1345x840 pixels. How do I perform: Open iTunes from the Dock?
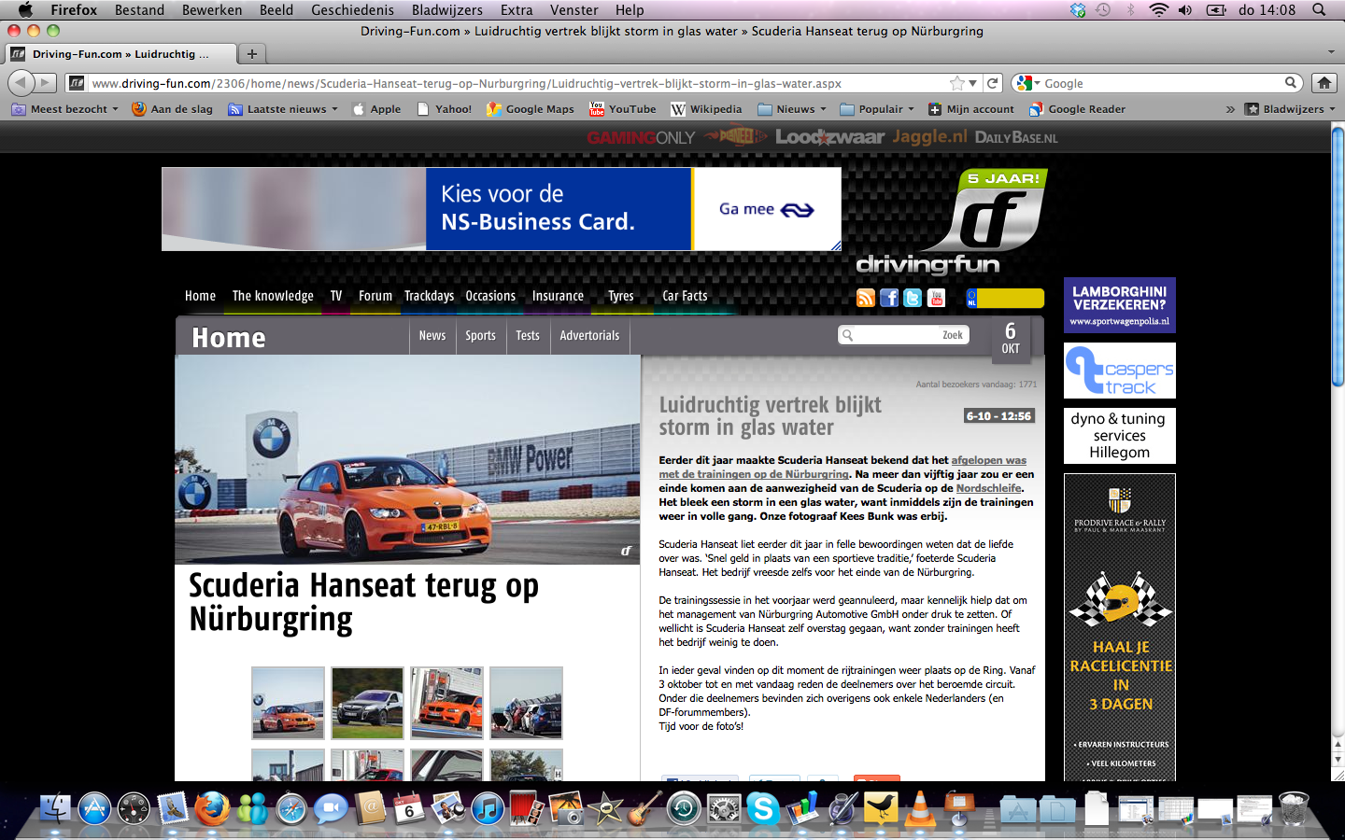pyautogui.click(x=488, y=808)
